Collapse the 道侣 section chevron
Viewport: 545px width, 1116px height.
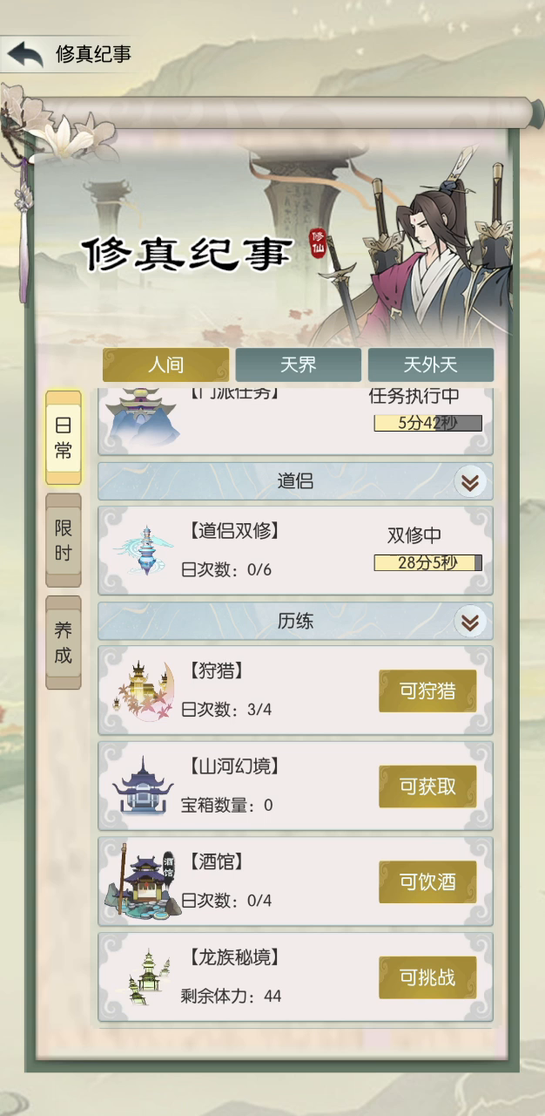(x=470, y=481)
